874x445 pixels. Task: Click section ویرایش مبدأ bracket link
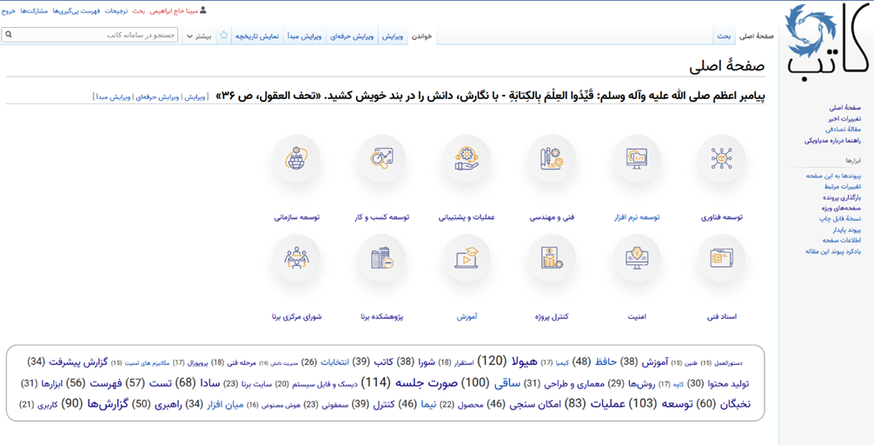tap(111, 97)
